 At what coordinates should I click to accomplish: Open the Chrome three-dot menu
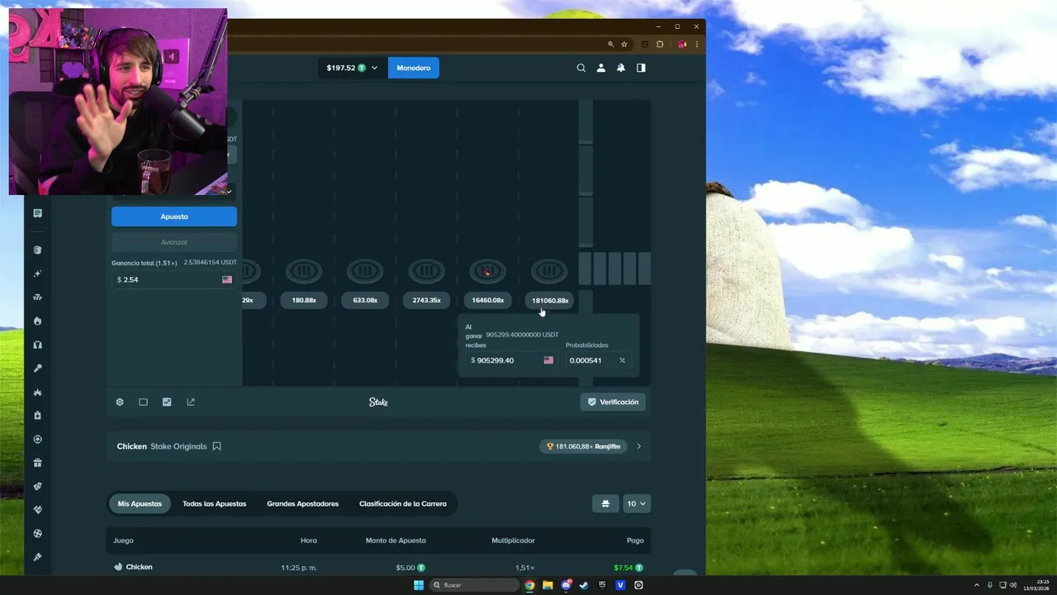tap(698, 44)
